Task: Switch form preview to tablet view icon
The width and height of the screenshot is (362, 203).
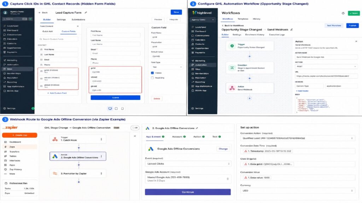Action: 116,109
